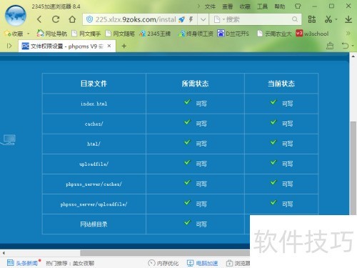Click the lightning bolt icon in address bar
357x268 pixels.
click(x=191, y=19)
